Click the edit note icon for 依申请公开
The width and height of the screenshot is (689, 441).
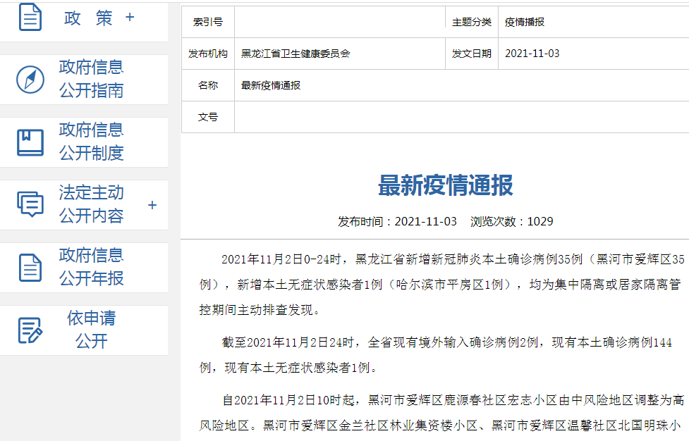coord(30,330)
